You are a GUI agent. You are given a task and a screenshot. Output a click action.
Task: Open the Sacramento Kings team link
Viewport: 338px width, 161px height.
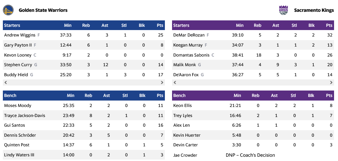314,10
